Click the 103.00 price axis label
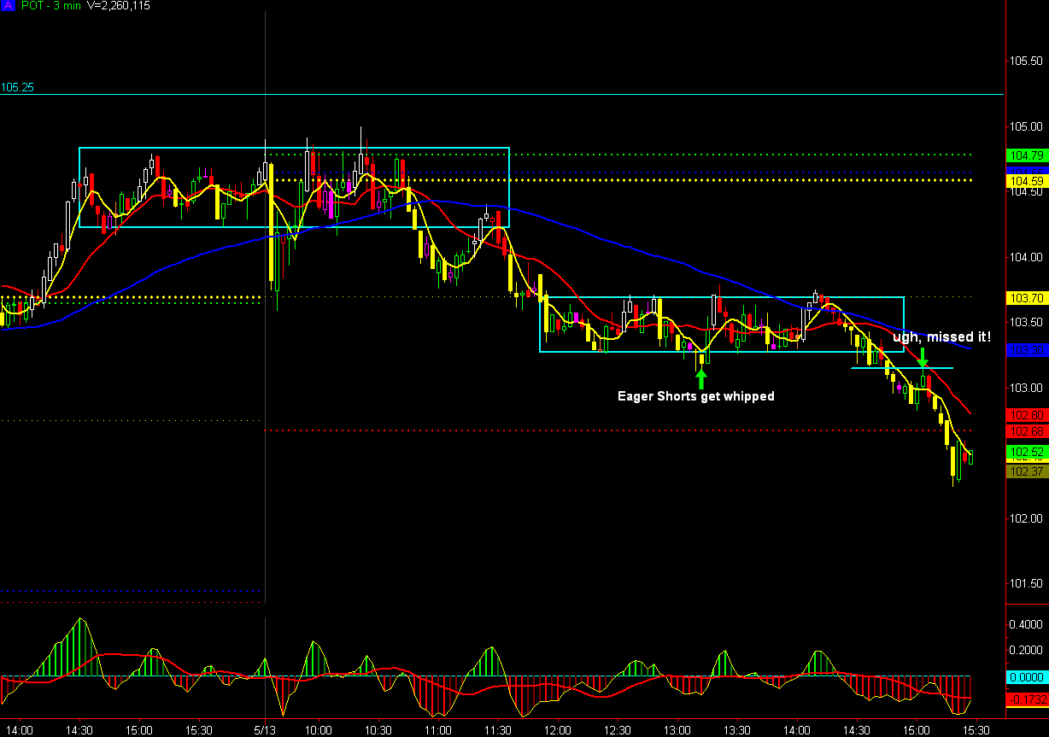Screen dimensions: 1049x737 tap(1026, 388)
